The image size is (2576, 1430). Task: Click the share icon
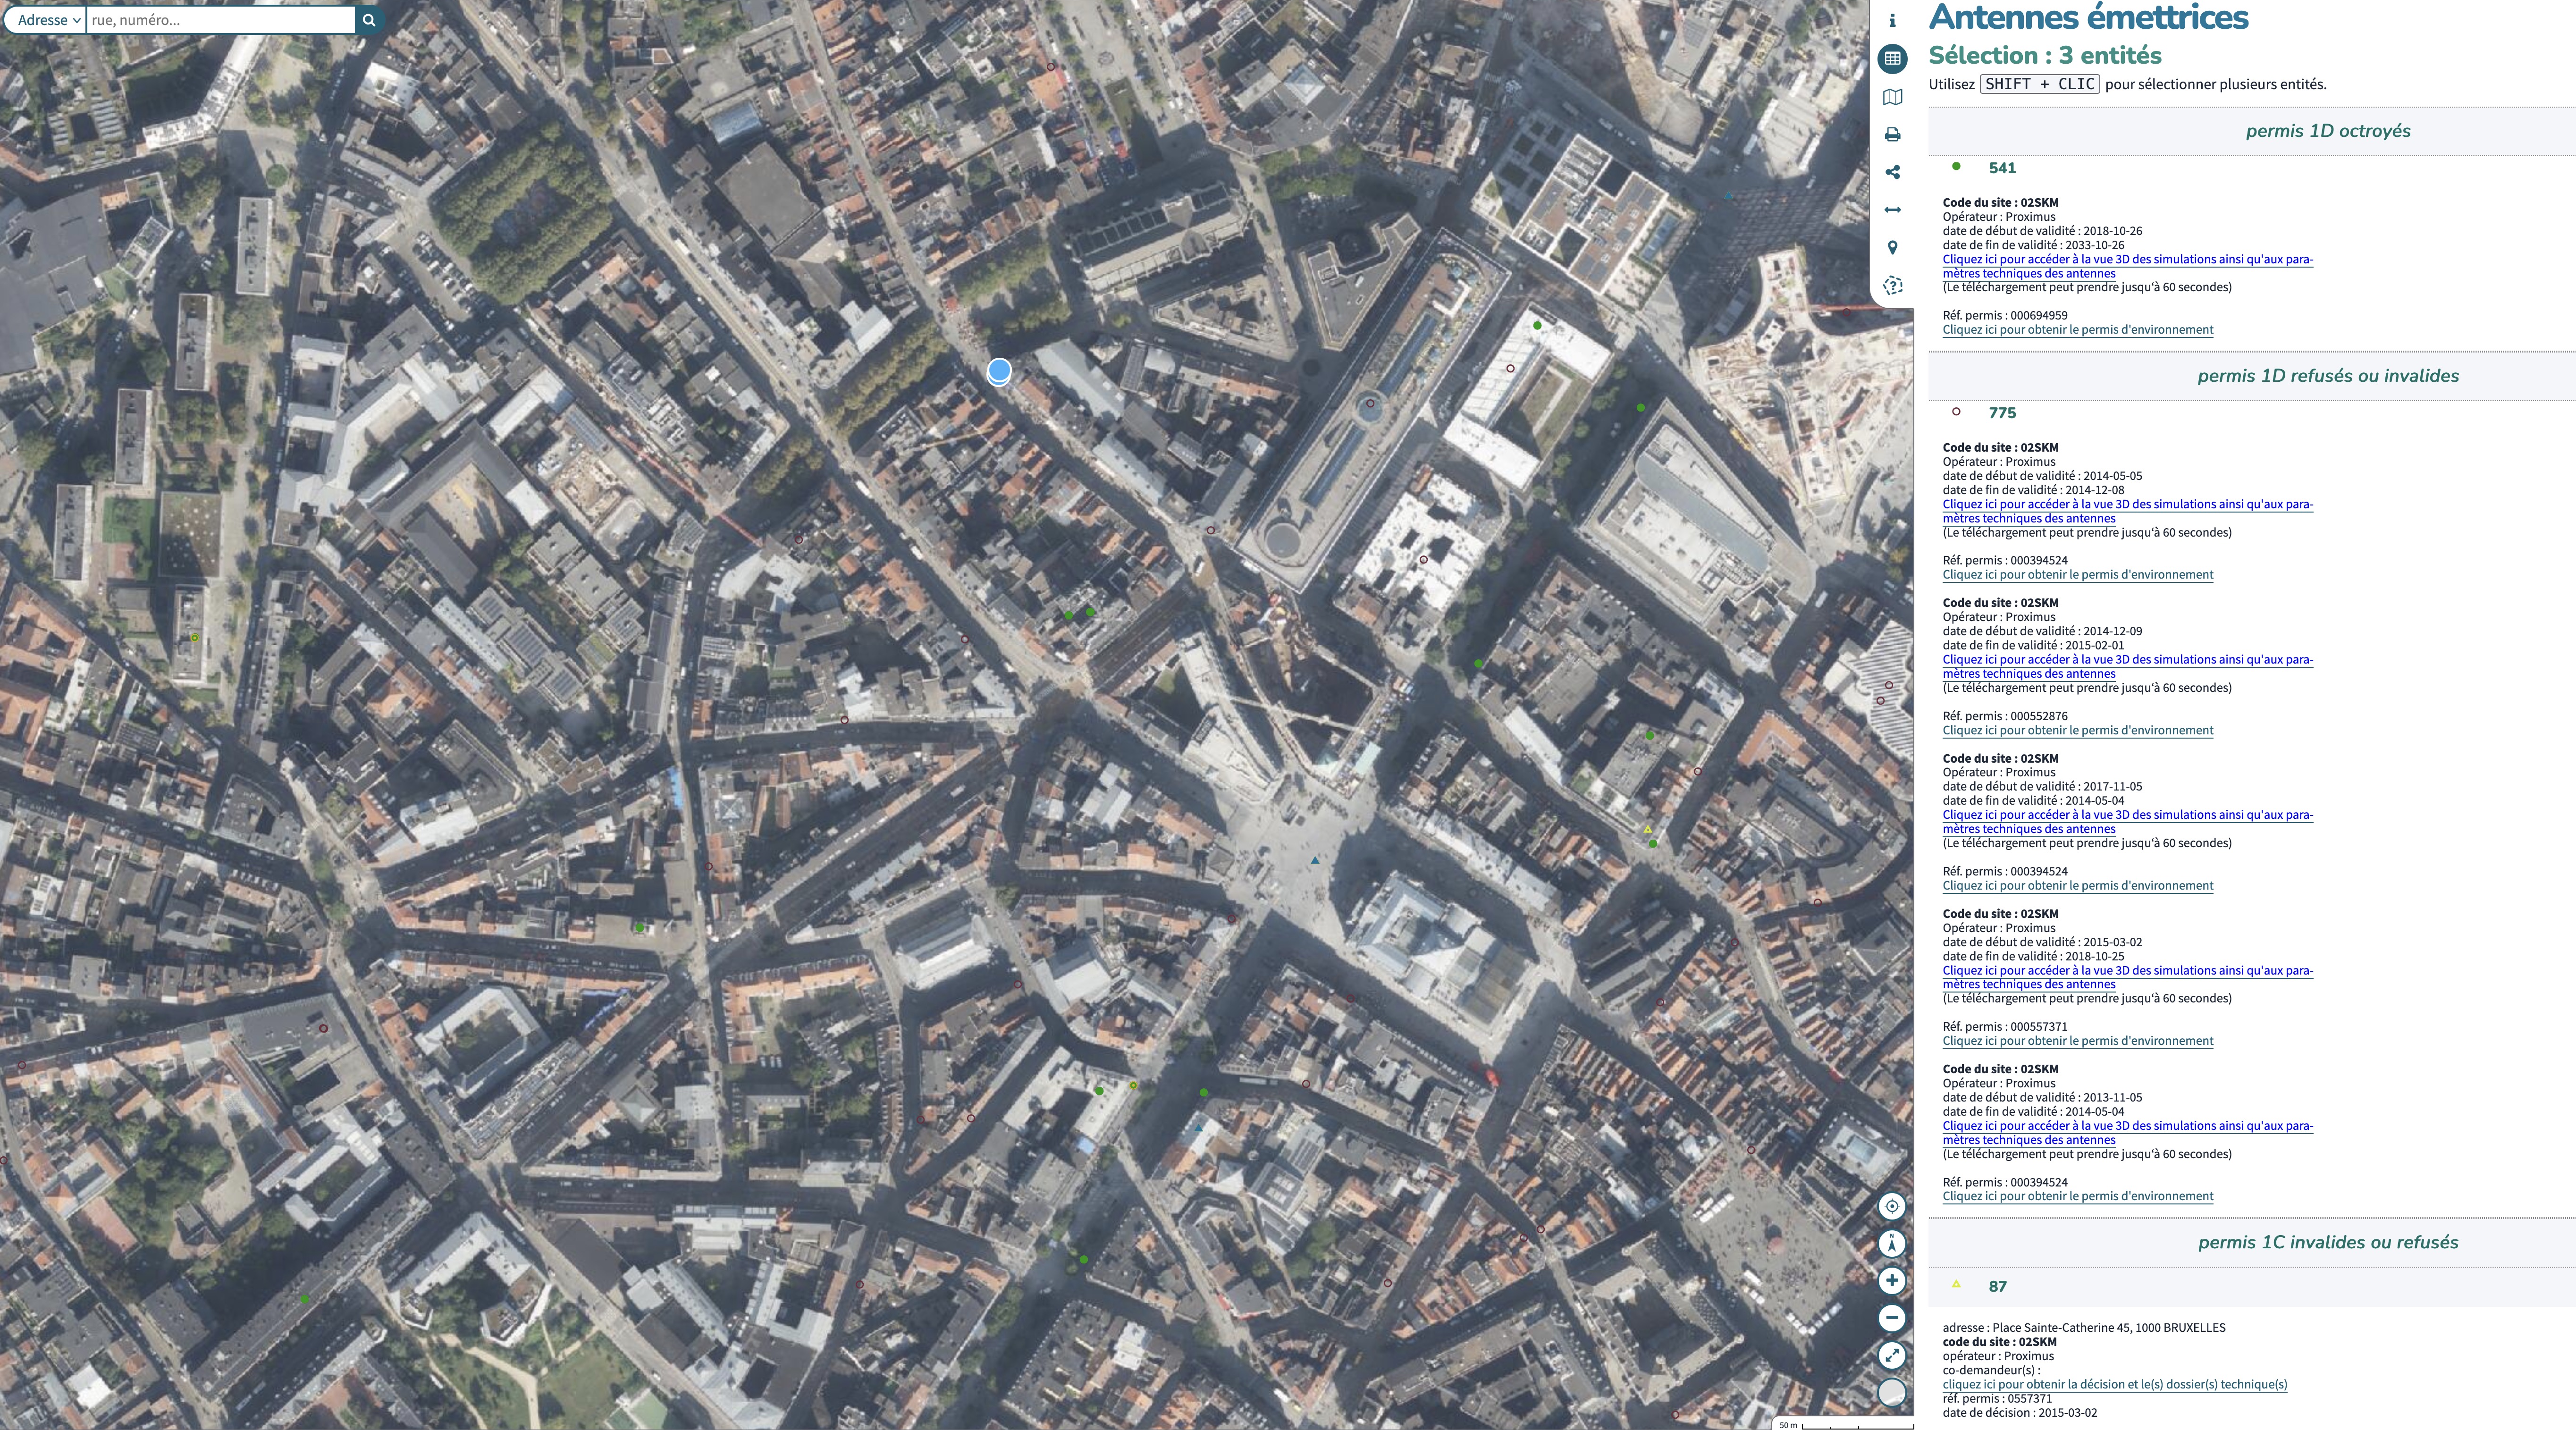[x=1892, y=172]
